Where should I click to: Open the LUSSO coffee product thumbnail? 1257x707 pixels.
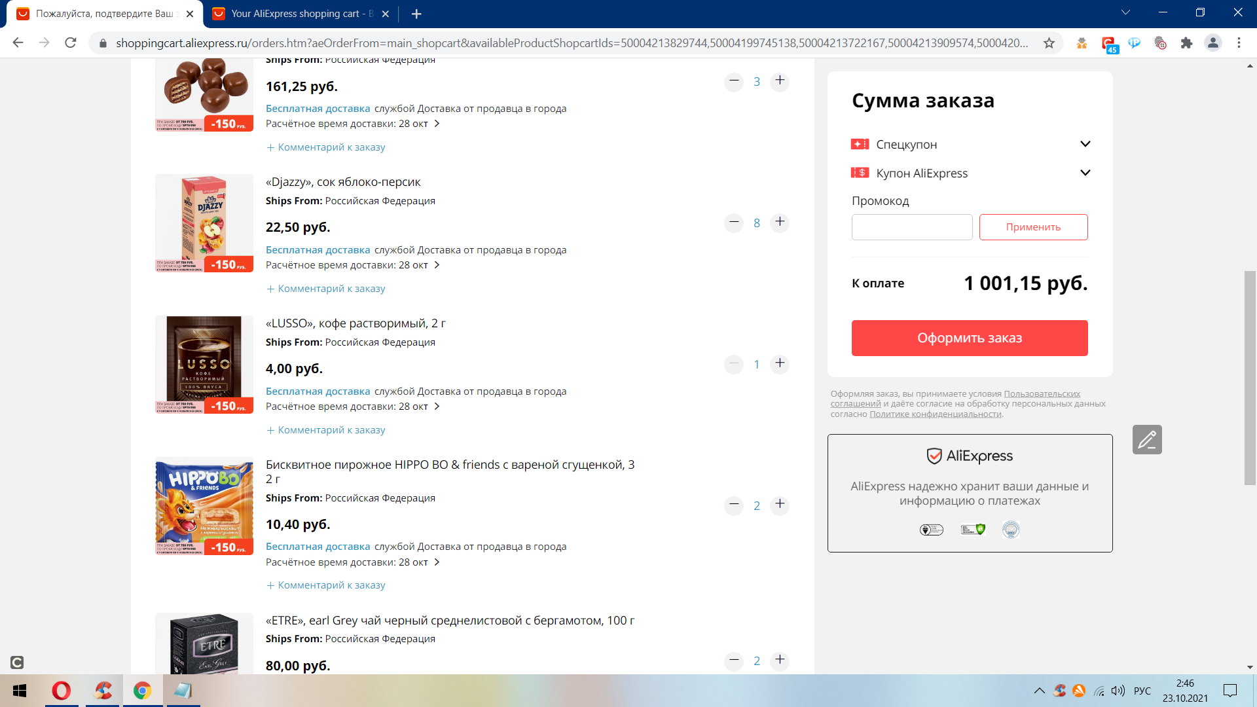[204, 365]
